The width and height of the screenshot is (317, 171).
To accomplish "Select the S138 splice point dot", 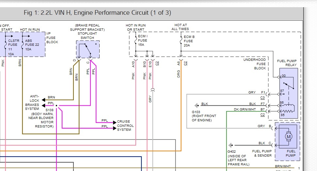I will coord(56,106).
